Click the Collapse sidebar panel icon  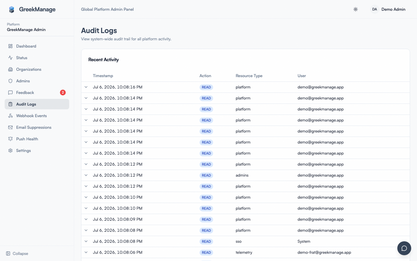coord(8,253)
